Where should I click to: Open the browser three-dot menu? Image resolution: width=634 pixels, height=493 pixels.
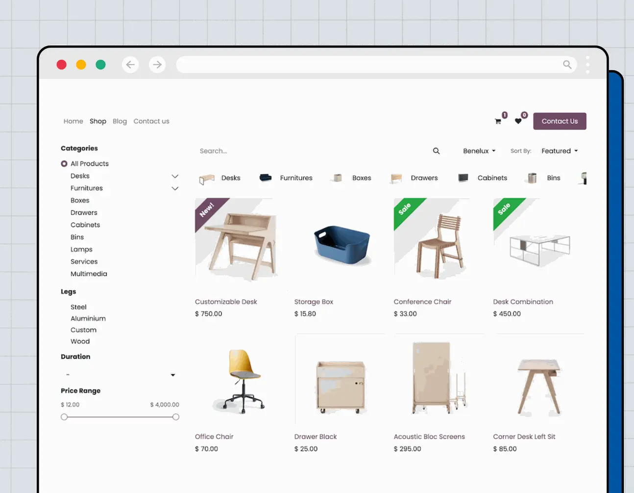click(x=587, y=64)
